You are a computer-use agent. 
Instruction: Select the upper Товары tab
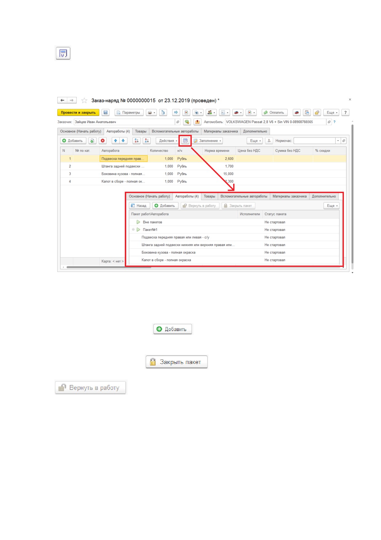[x=141, y=131]
